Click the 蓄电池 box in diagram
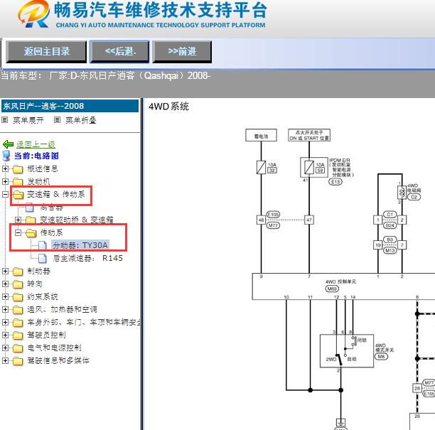This screenshot has width=435, height=430. tap(261, 135)
